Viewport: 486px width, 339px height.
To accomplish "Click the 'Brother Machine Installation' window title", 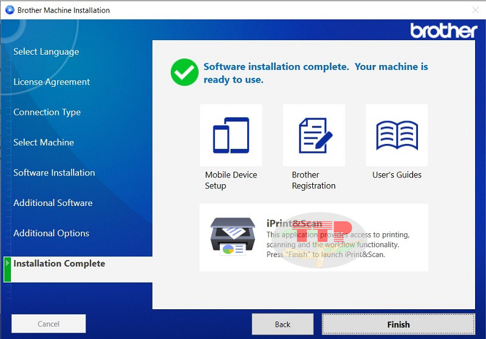I will [64, 10].
